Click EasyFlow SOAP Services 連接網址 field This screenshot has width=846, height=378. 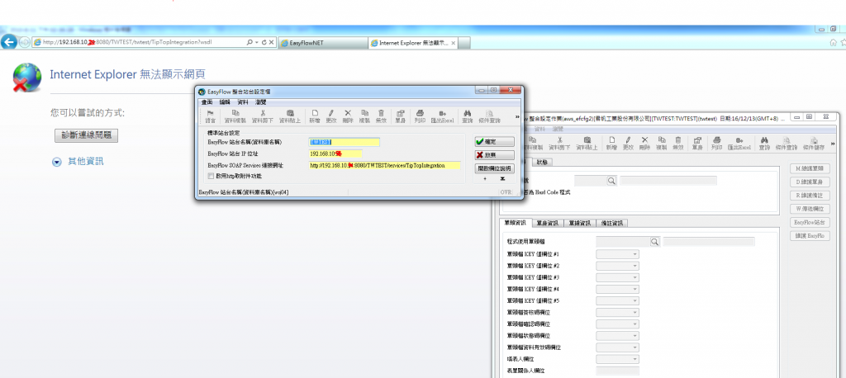(x=385, y=166)
